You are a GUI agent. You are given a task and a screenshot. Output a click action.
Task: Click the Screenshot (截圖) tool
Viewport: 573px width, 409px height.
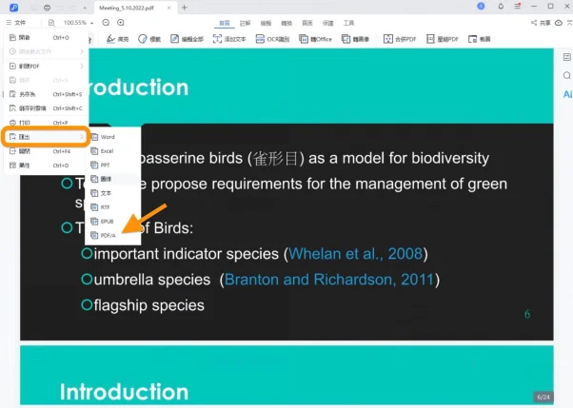(x=479, y=39)
